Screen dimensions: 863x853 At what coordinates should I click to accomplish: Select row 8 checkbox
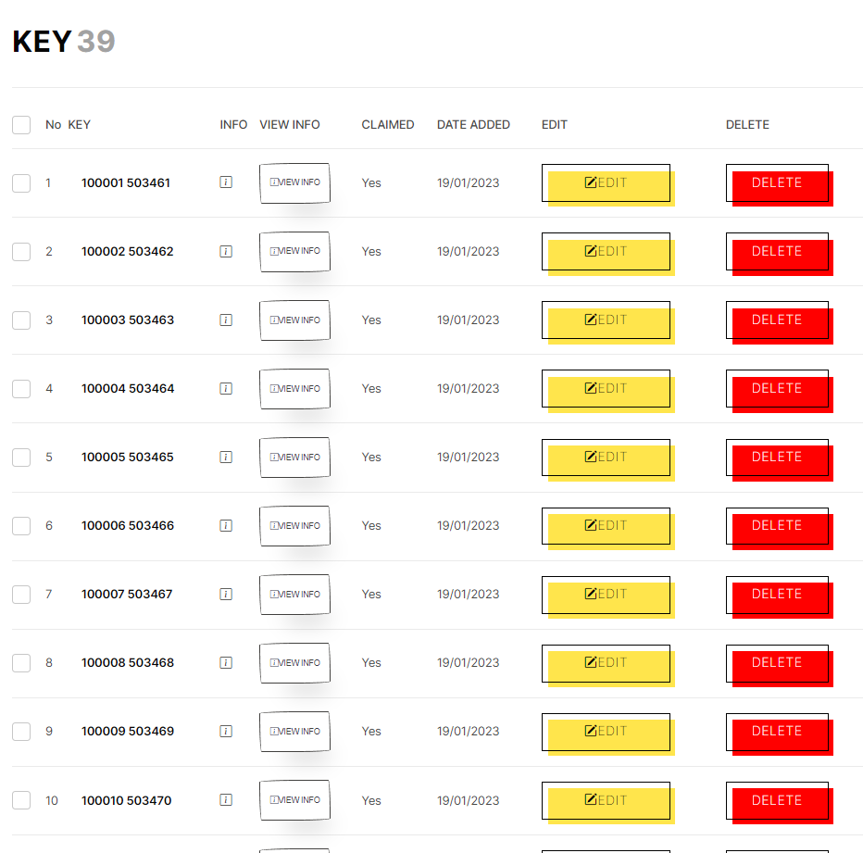(21, 663)
